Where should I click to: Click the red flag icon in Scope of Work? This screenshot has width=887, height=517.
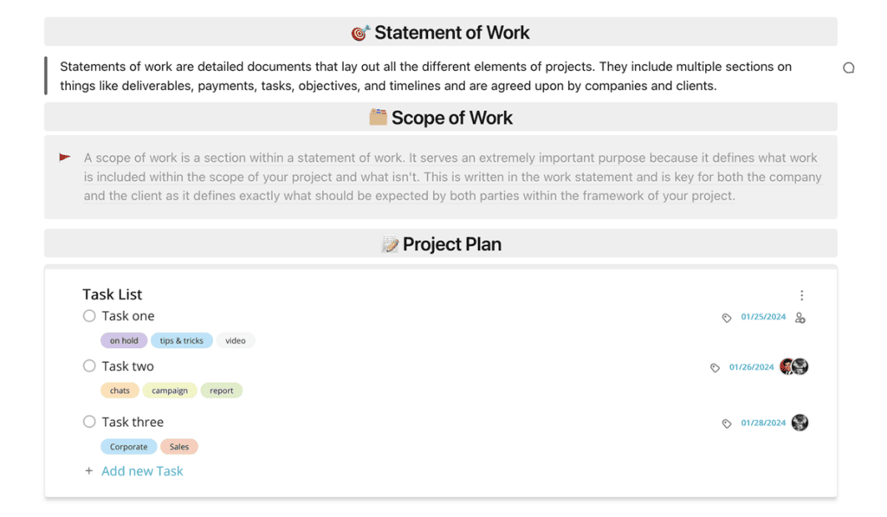[x=65, y=158]
